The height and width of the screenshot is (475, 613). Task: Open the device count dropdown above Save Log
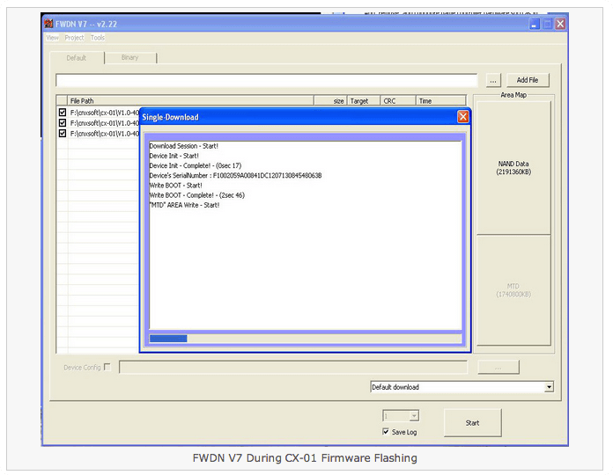pos(414,416)
